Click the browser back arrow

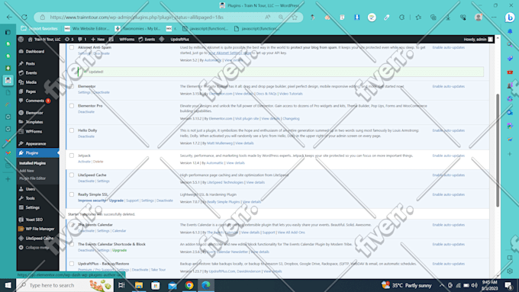click(x=9, y=18)
